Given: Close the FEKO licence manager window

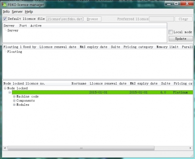Looking at the screenshot, I should [187, 4].
